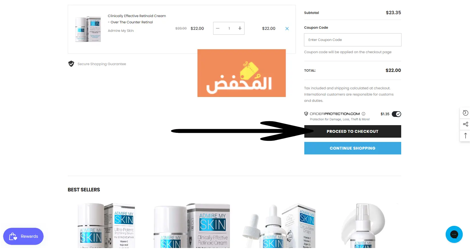
Task: Click Proceed to Checkout button
Action: coord(352,131)
